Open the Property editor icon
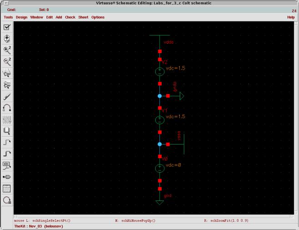Image resolution: width=299 pixels, height=230 pixels. pyautogui.click(x=7, y=120)
